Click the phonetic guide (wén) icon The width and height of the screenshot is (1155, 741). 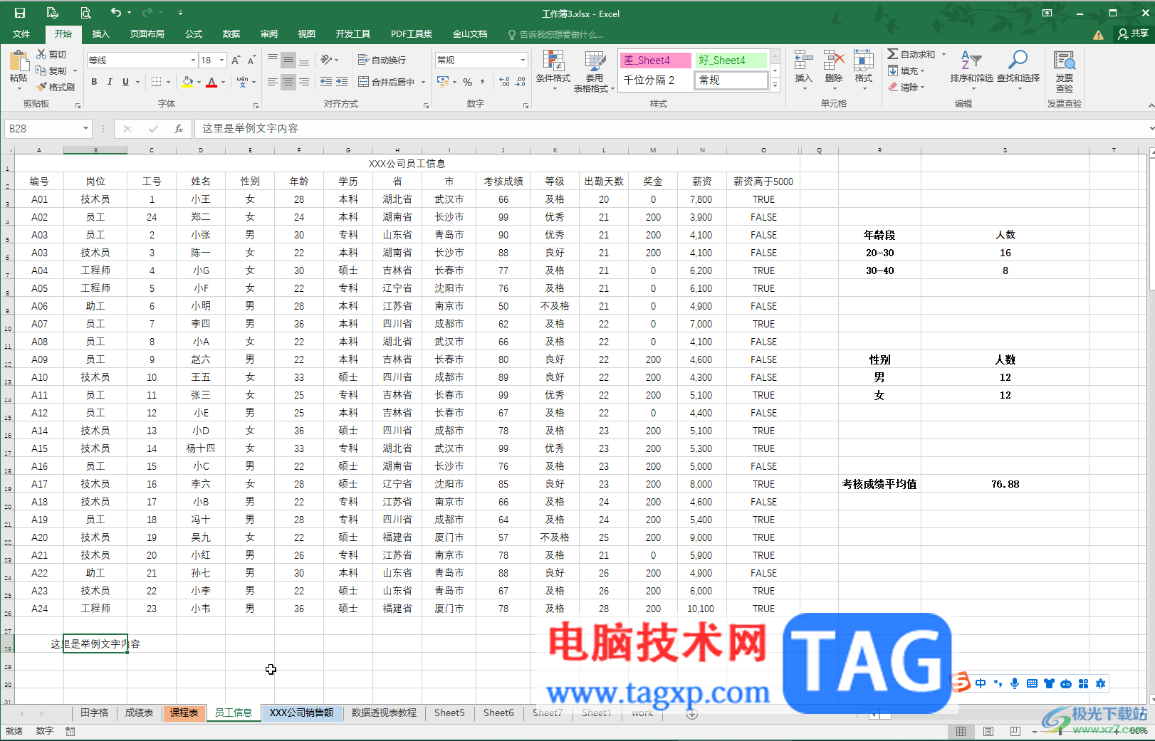click(243, 82)
